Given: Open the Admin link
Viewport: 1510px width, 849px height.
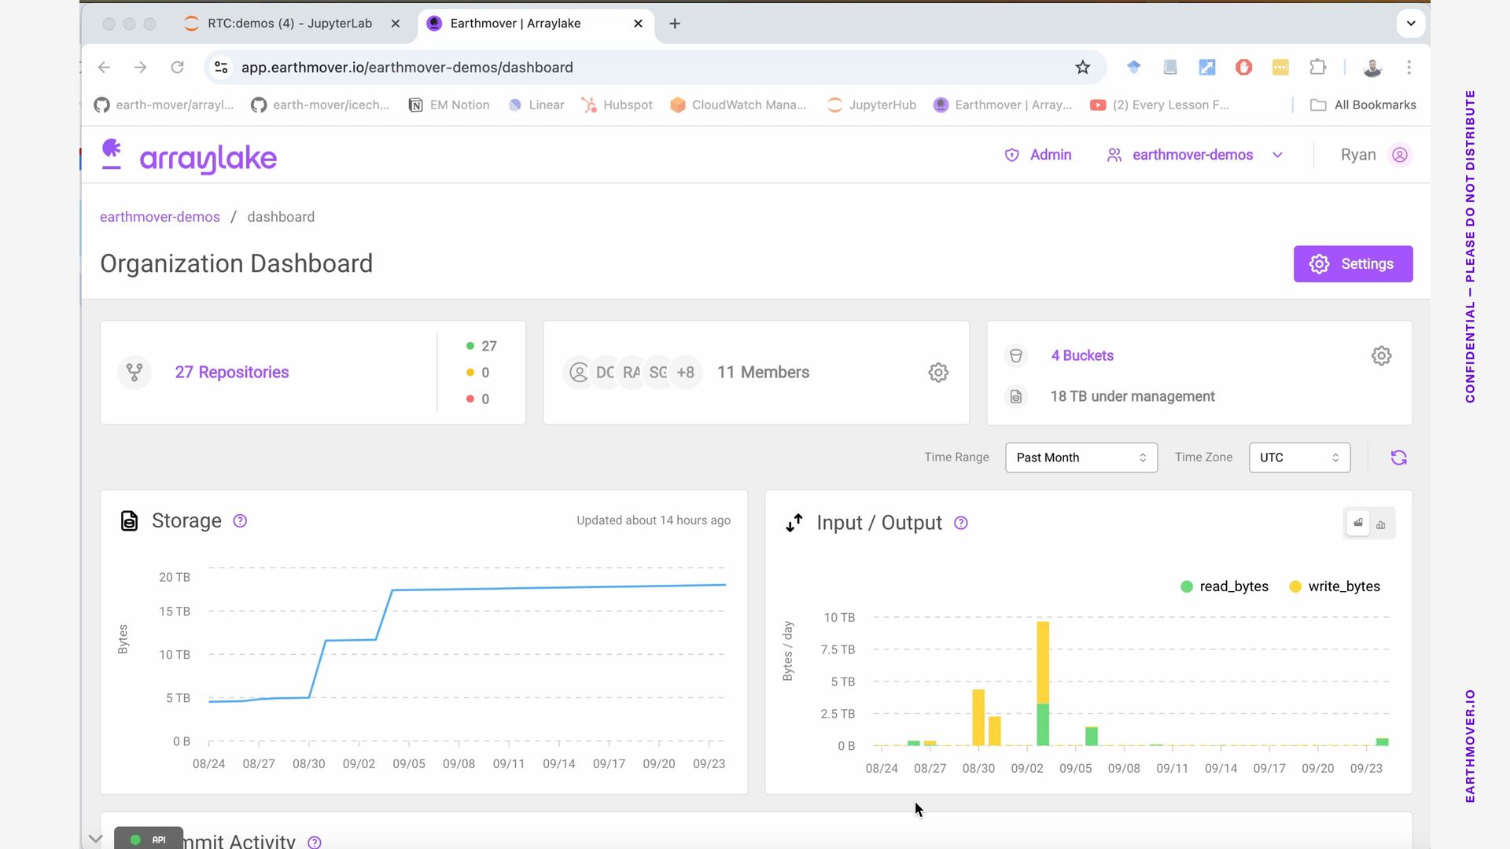Looking at the screenshot, I should (x=1051, y=155).
